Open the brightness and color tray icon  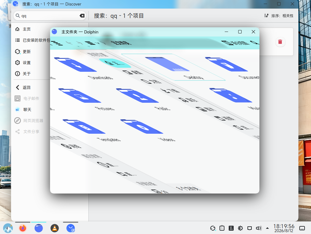(x=240, y=228)
